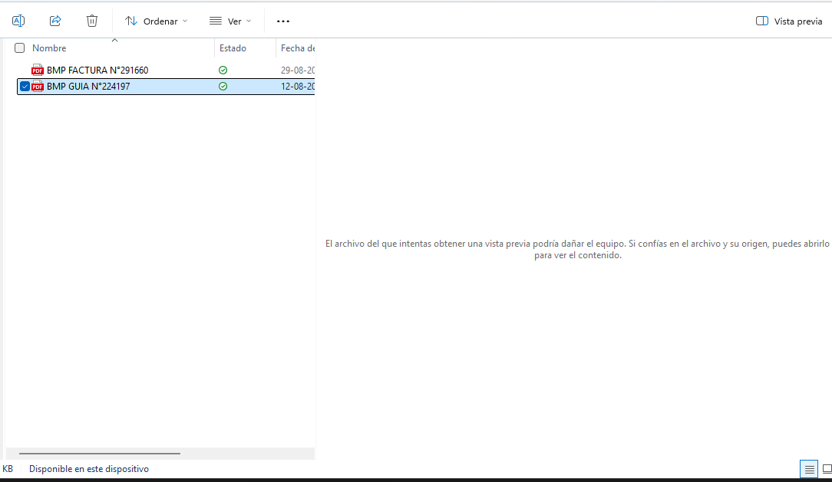Switch to large icons view in status bar
The width and height of the screenshot is (832, 482).
[x=827, y=468]
